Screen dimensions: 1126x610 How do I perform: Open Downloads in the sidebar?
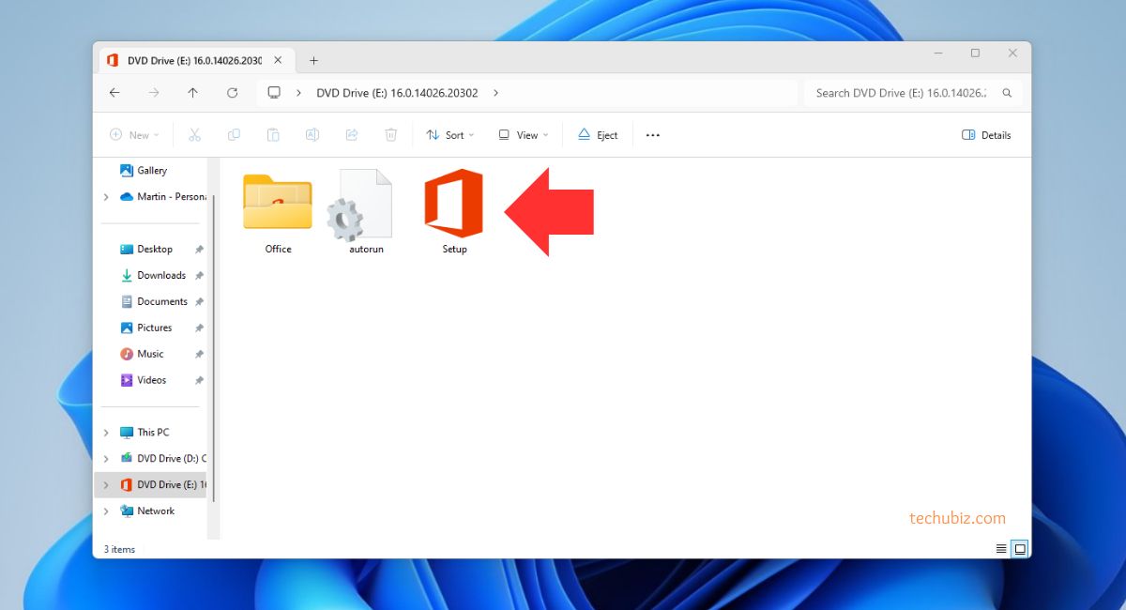[160, 275]
